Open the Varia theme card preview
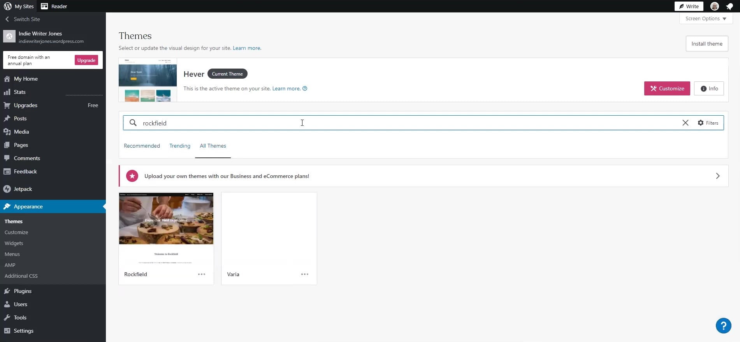Screen dimensions: 740x342 coord(269,229)
